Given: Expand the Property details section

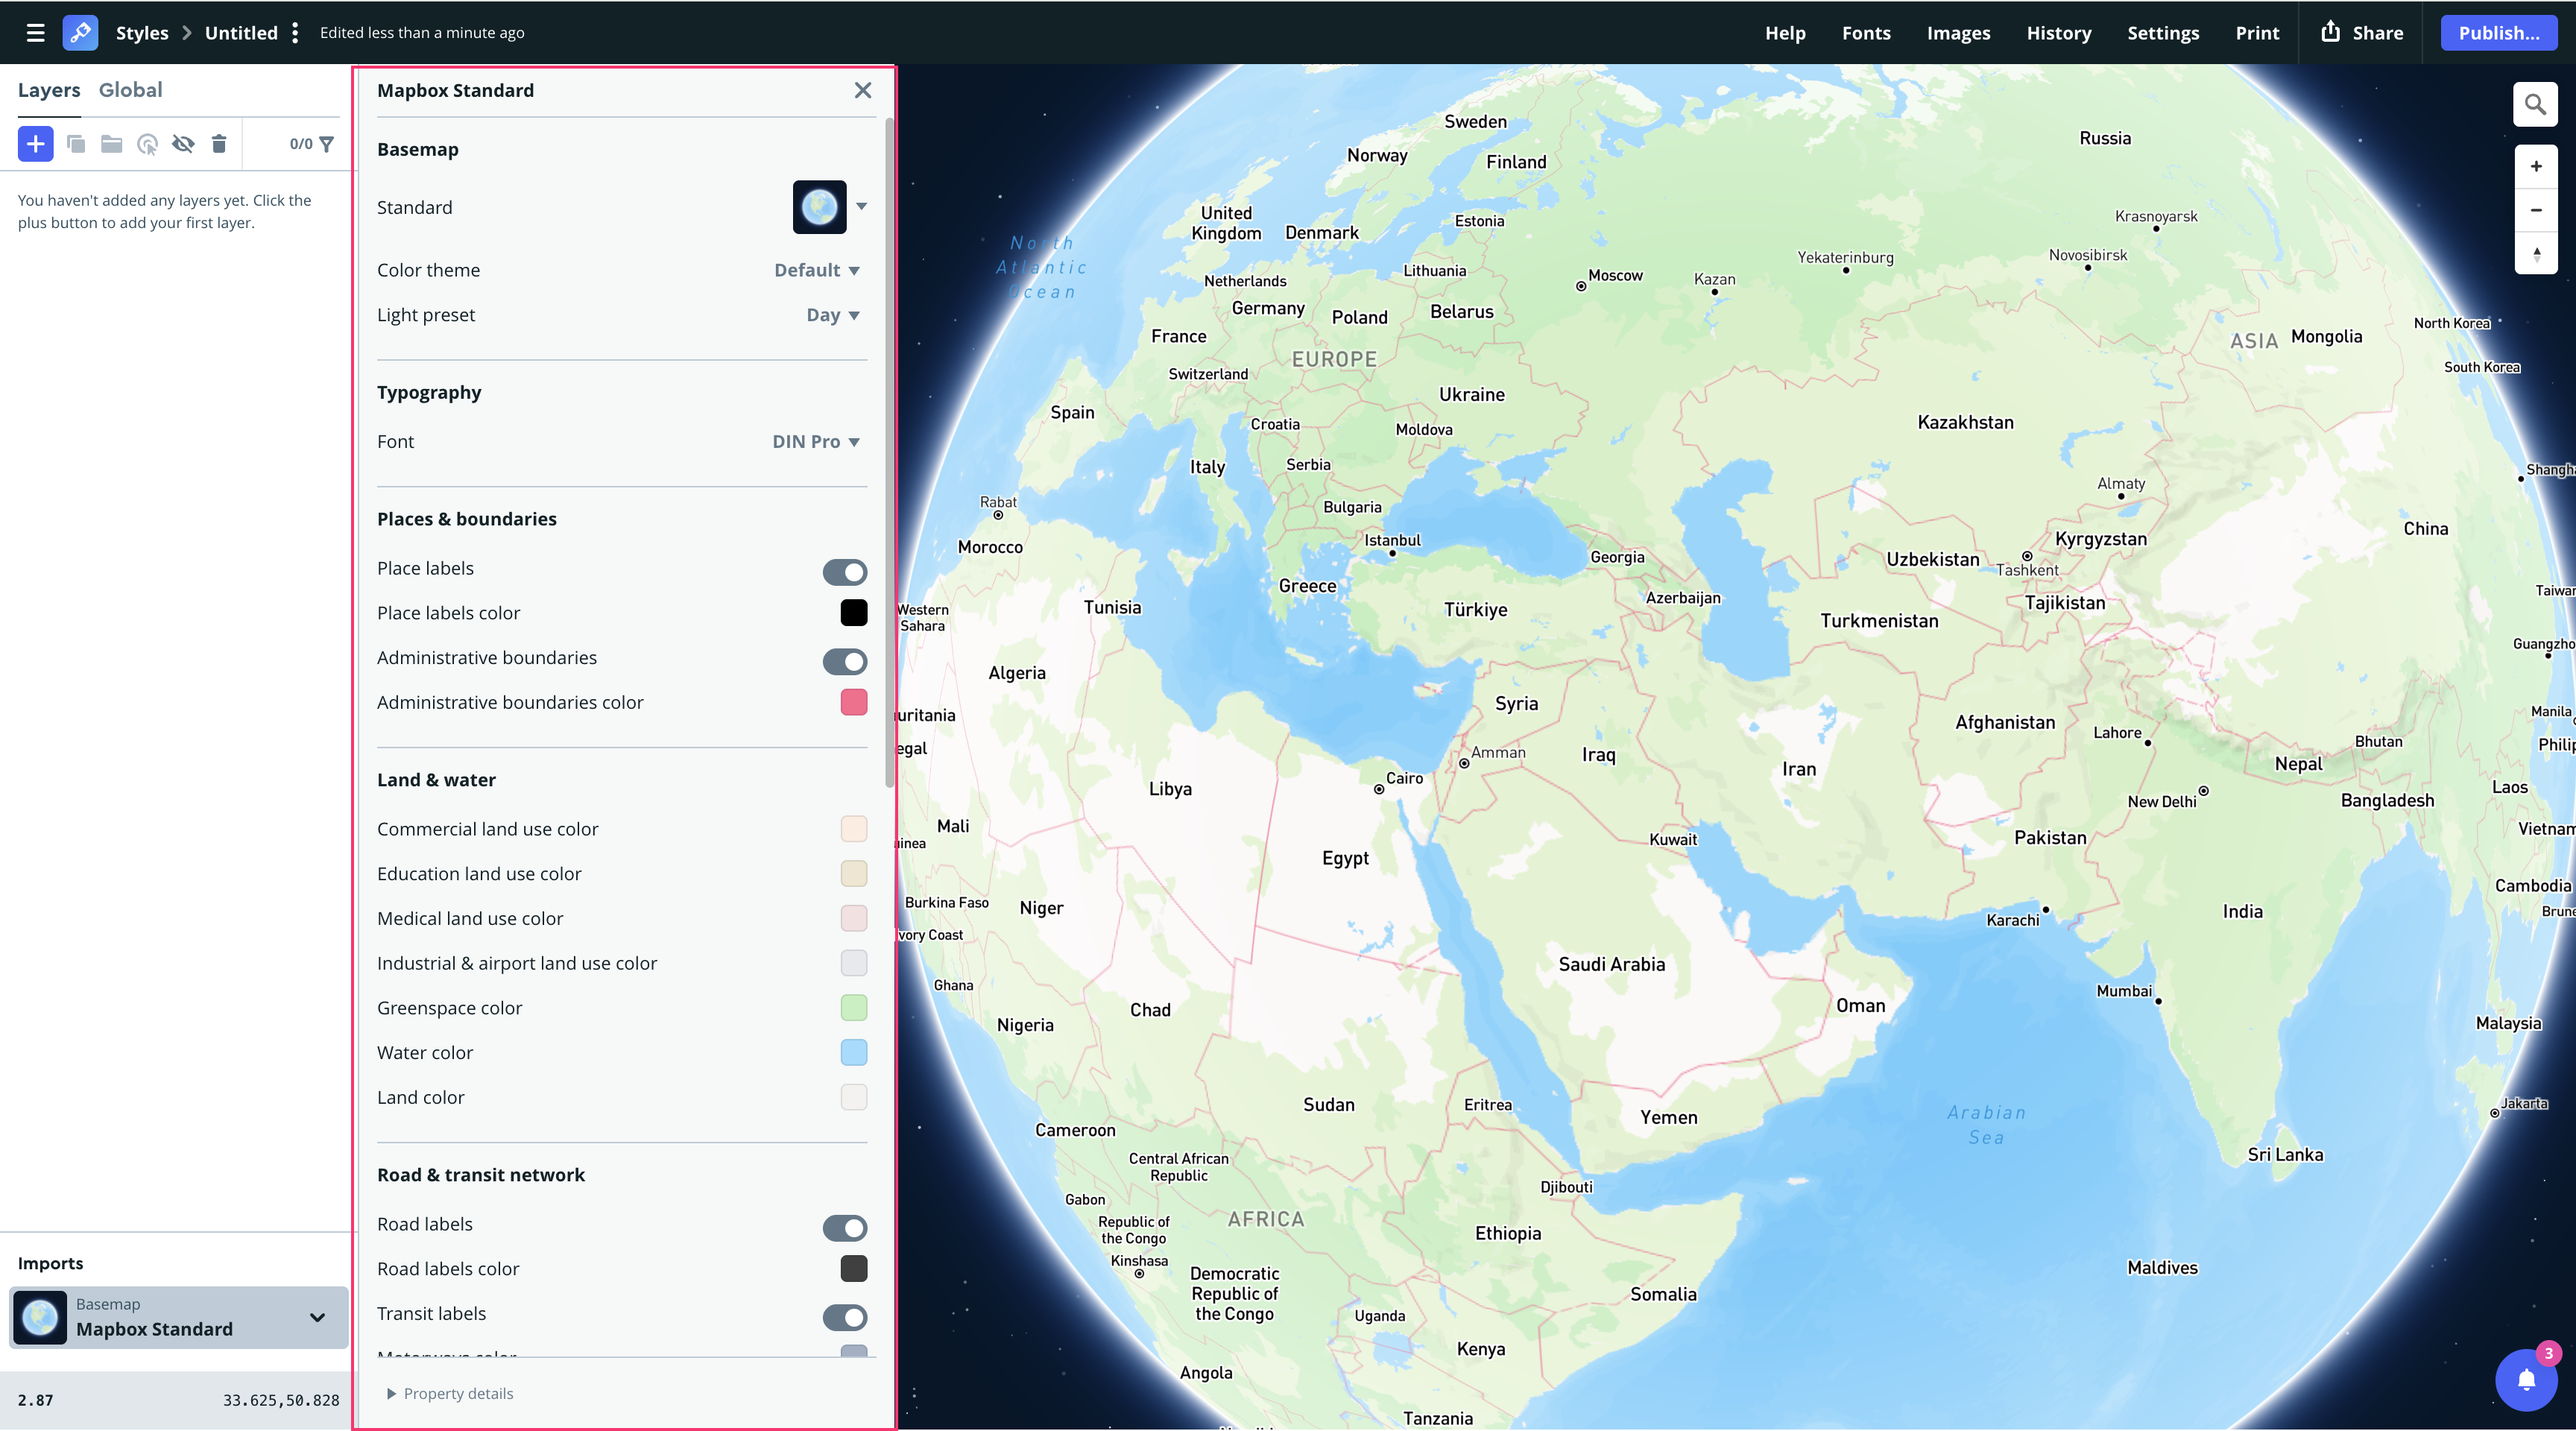Looking at the screenshot, I should (450, 1393).
